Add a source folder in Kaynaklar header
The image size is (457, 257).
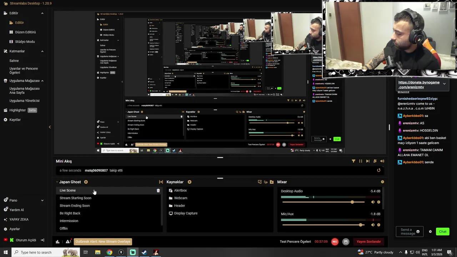272,182
